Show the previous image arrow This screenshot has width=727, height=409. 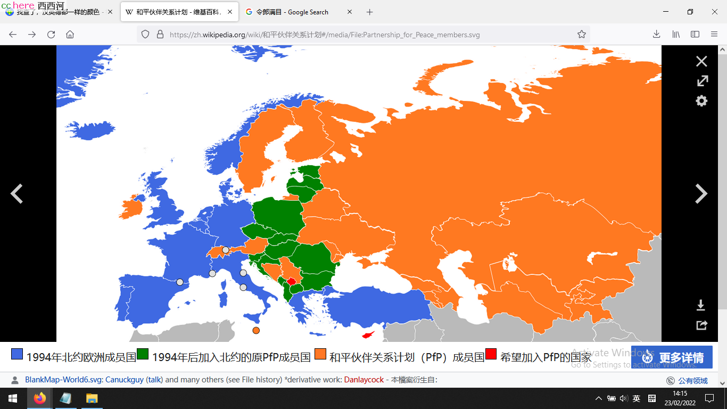coord(16,193)
